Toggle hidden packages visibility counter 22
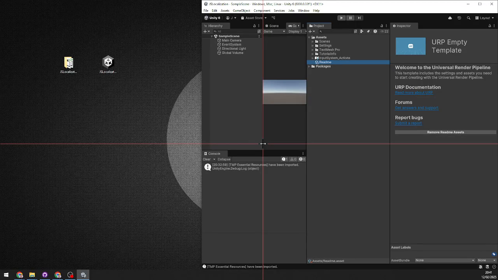Screen dimensions: 498x280 point(384,31)
